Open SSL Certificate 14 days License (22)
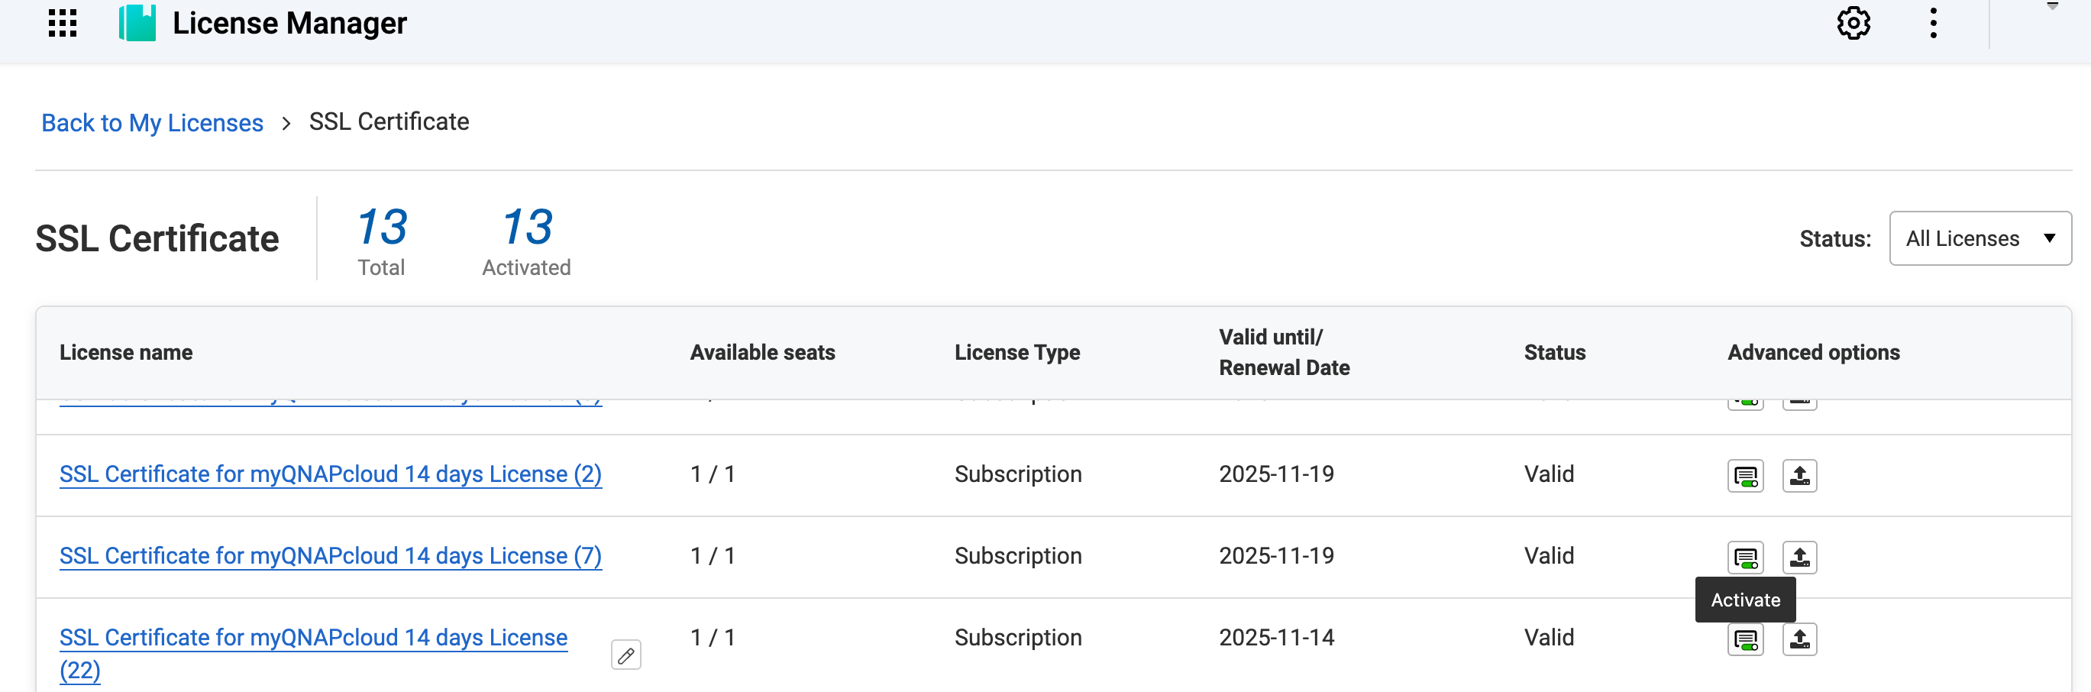 point(312,639)
